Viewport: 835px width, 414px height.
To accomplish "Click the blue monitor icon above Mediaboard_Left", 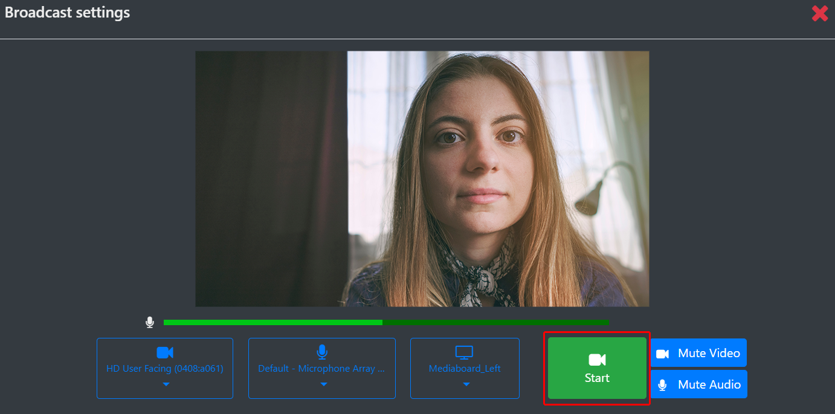I will tap(464, 352).
